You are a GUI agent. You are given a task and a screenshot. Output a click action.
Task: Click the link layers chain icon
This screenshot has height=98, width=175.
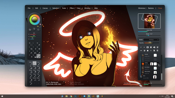[141, 51]
